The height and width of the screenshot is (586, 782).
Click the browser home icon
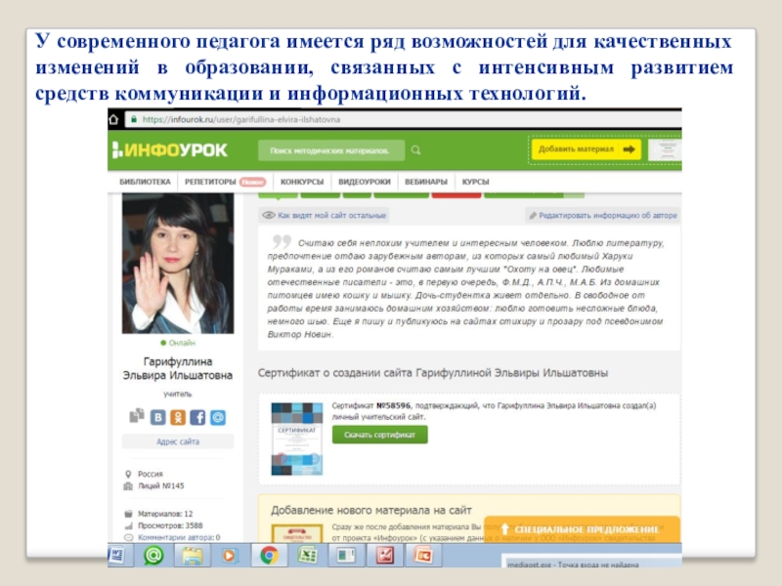point(113,119)
